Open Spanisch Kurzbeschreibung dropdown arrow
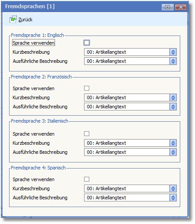Screen dimensions: 195x224 tap(173, 188)
